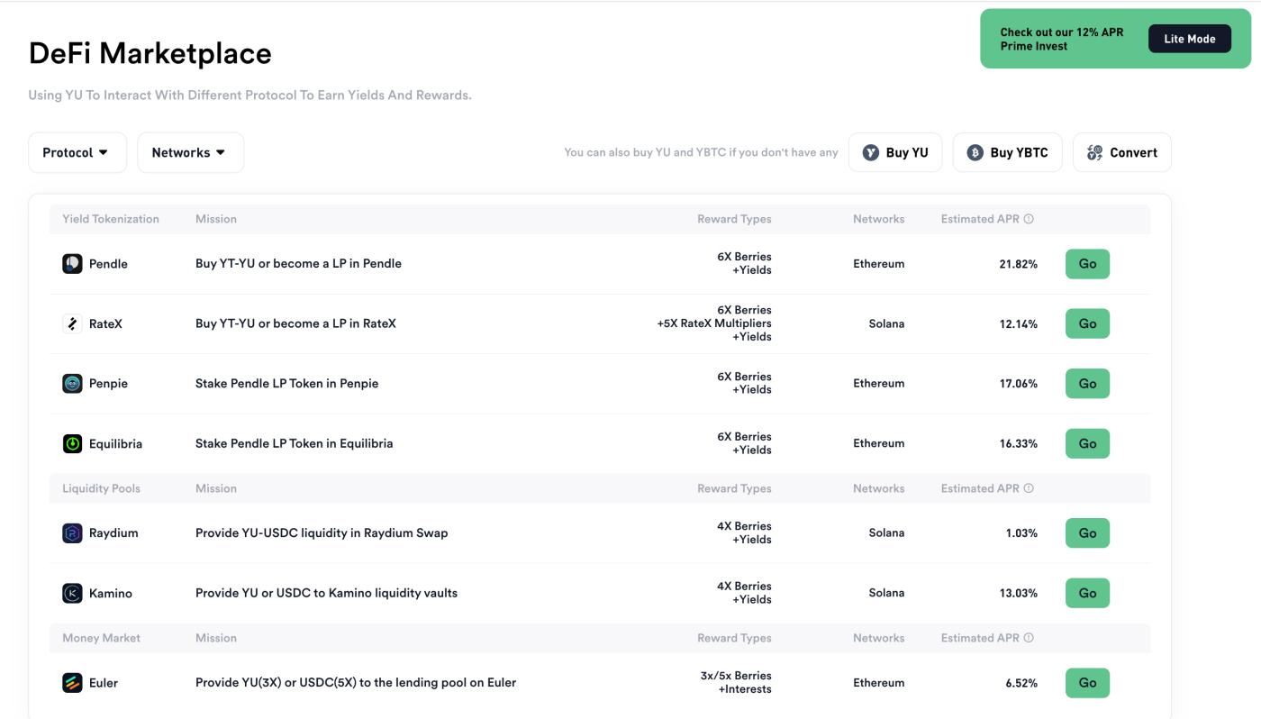Image resolution: width=1261 pixels, height=719 pixels.
Task: Click the info icon beside Estimated APR in Money Market
Action: pyautogui.click(x=1029, y=638)
